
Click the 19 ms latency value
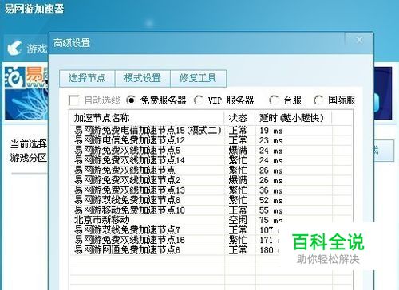(271, 131)
